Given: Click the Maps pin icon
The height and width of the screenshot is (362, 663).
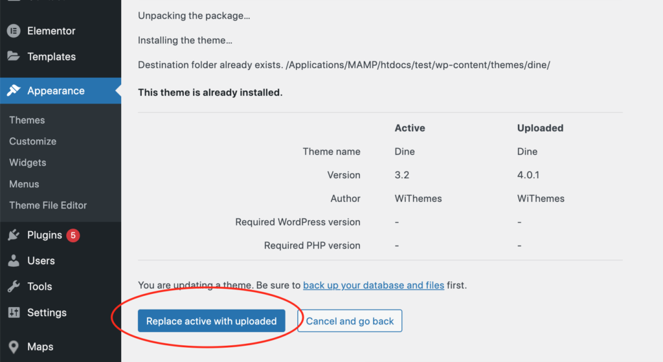Looking at the screenshot, I should 14,346.
